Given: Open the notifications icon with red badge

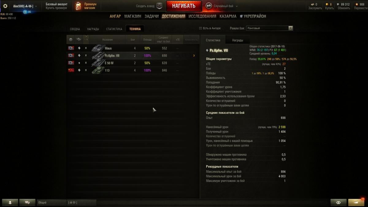Looking at the screenshot, I should point(356,202).
